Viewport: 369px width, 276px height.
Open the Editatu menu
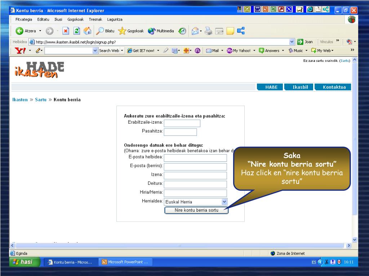tap(43, 19)
